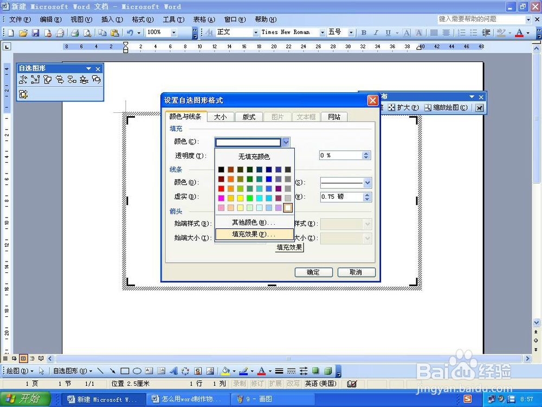Switch to the Size tab (大小)

coord(220,117)
